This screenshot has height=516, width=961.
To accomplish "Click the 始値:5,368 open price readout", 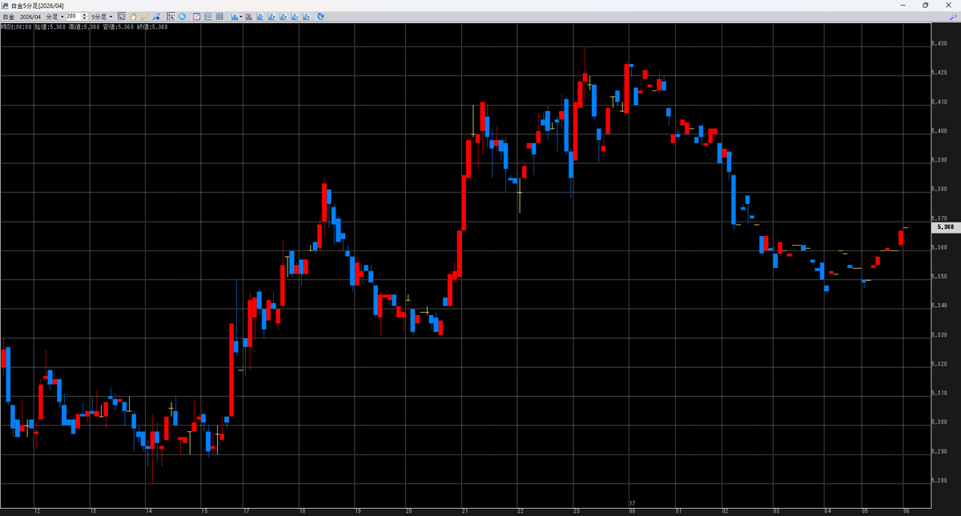I will click(50, 26).
